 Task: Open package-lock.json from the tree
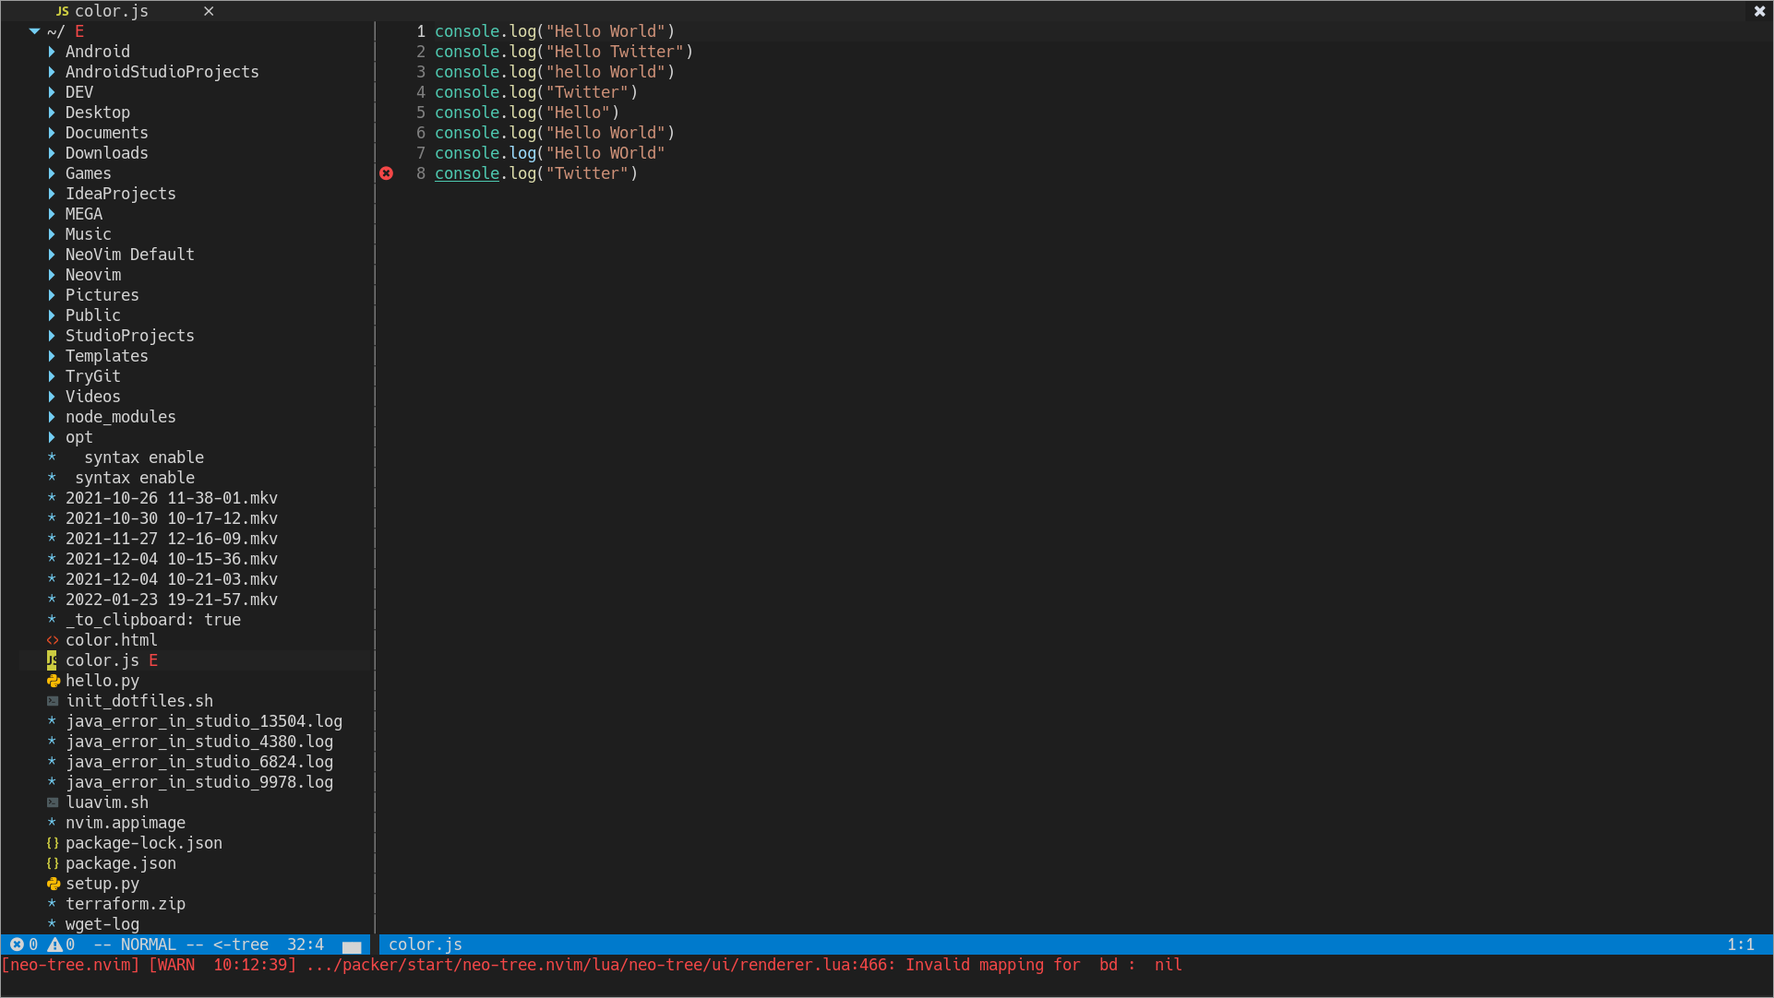[143, 843]
